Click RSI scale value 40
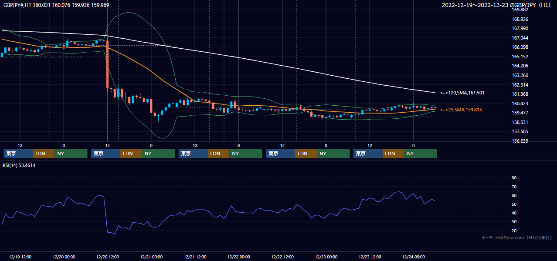 tap(514, 213)
